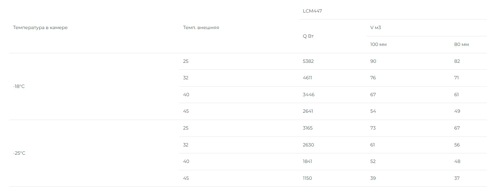Click the power value 1150

(307, 178)
